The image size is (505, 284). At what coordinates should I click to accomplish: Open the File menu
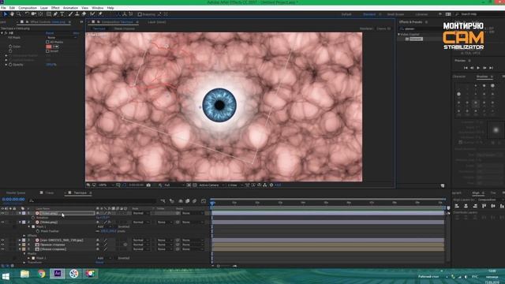click(x=3, y=8)
